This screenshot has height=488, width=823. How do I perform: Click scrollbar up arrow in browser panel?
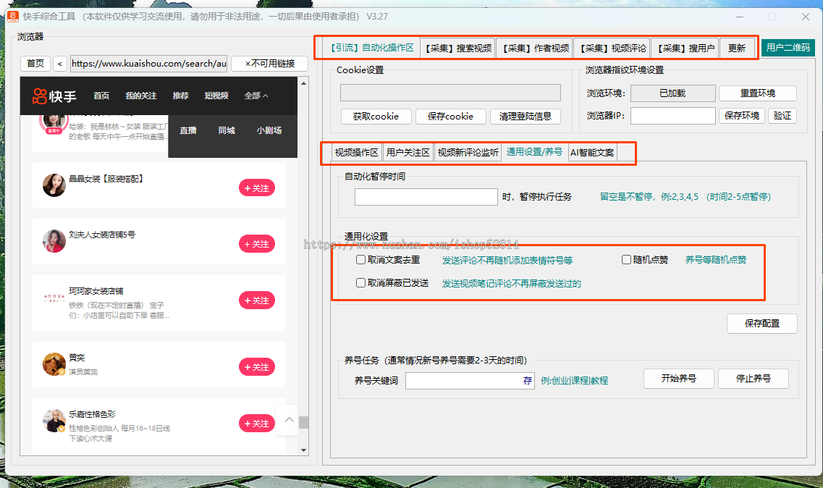[x=303, y=83]
